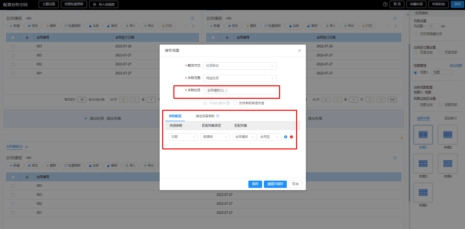This screenshot has height=229, width=465.
Task: Click help icon of bottom 合同模板 panel
Action: (395, 158)
